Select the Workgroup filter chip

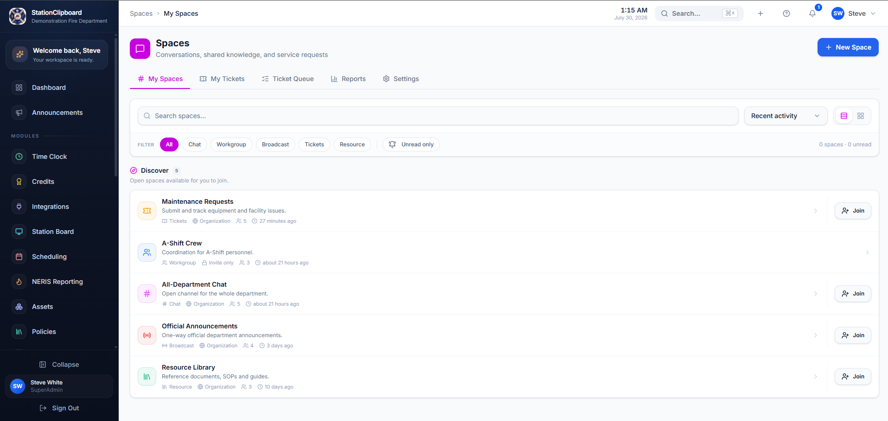[x=231, y=145]
